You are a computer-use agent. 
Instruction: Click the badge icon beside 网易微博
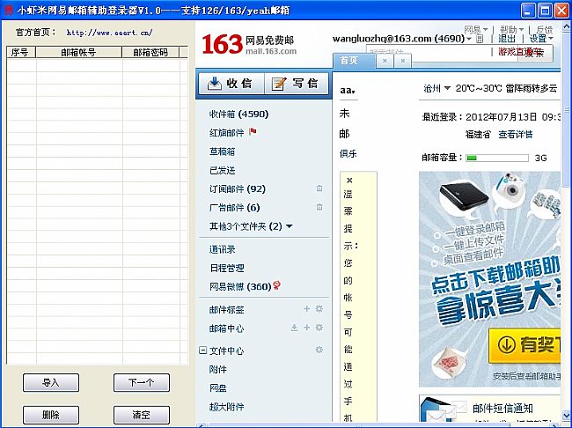tap(277, 285)
